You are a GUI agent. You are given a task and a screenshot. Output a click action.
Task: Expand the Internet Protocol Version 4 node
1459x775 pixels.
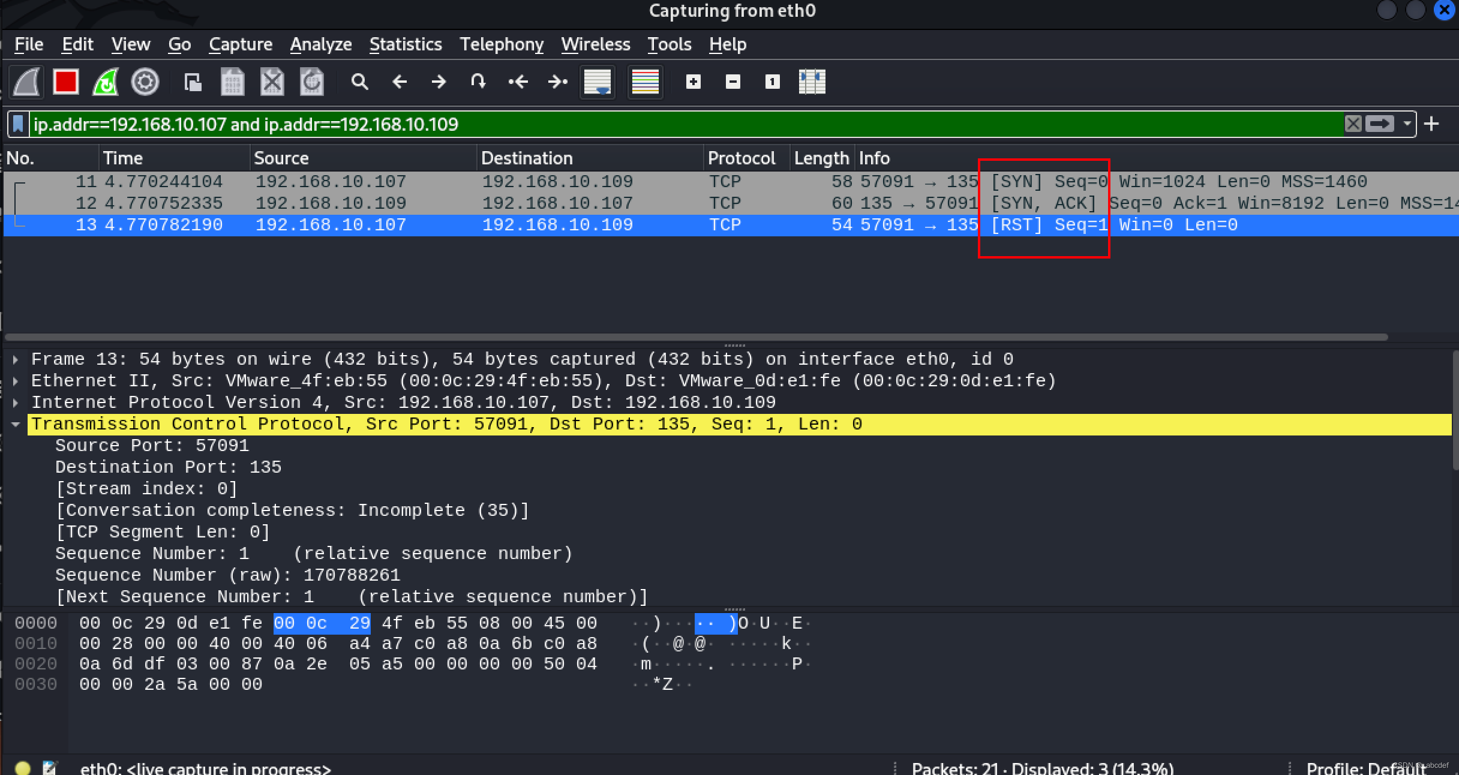pyautogui.click(x=16, y=402)
